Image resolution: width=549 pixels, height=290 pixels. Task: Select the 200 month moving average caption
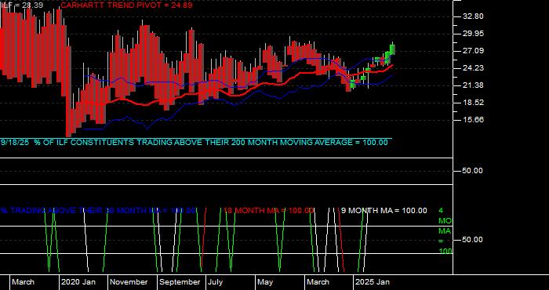click(195, 143)
